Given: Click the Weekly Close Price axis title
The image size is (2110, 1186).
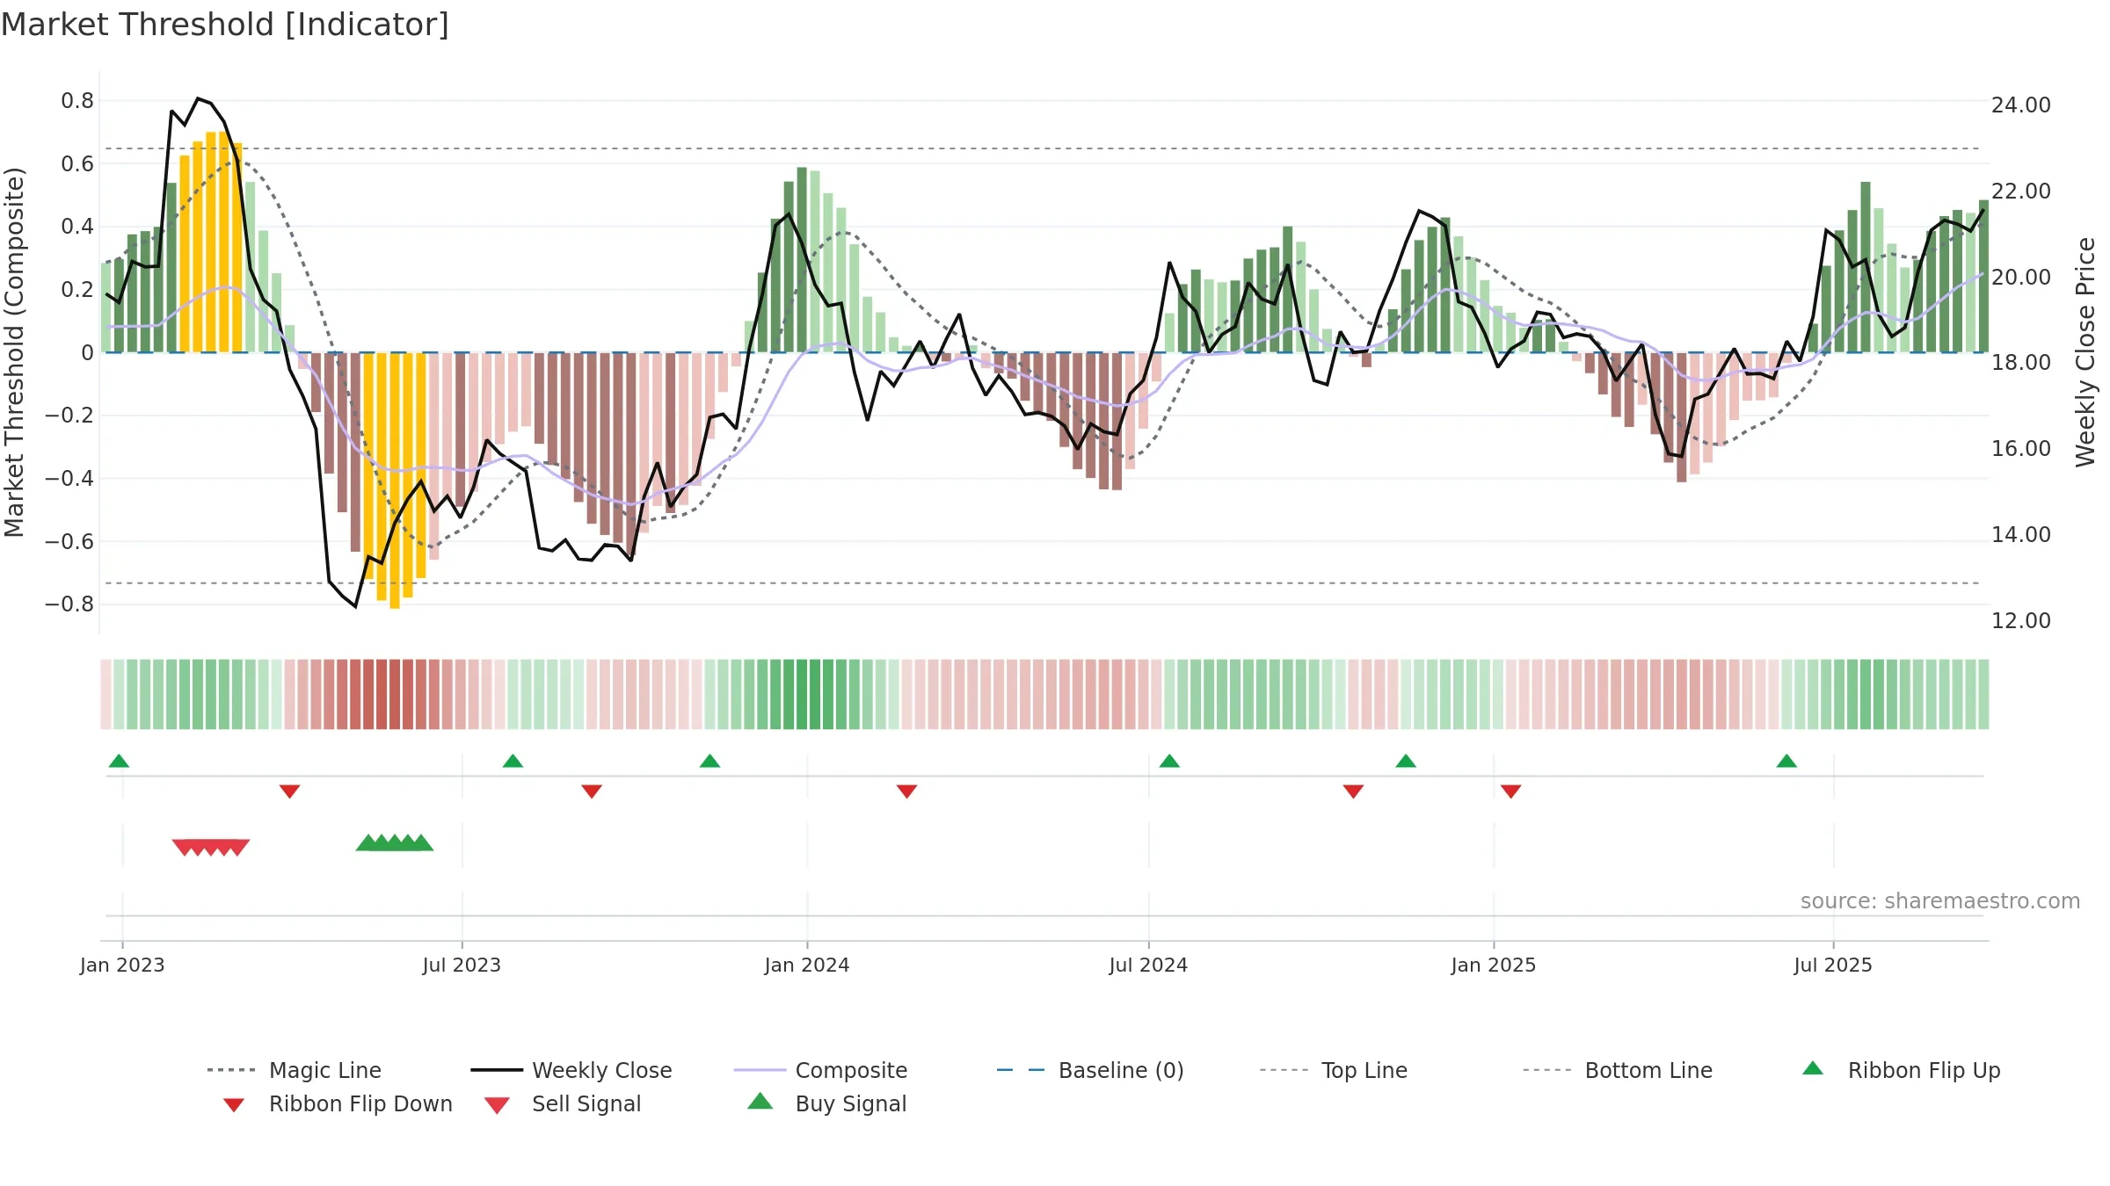Looking at the screenshot, I should (2085, 351).
